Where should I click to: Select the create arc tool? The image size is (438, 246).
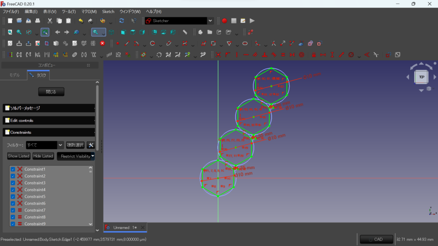pyautogui.click(x=136, y=44)
